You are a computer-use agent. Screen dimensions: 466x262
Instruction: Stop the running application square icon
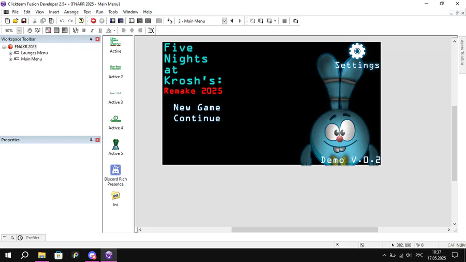(x=284, y=21)
